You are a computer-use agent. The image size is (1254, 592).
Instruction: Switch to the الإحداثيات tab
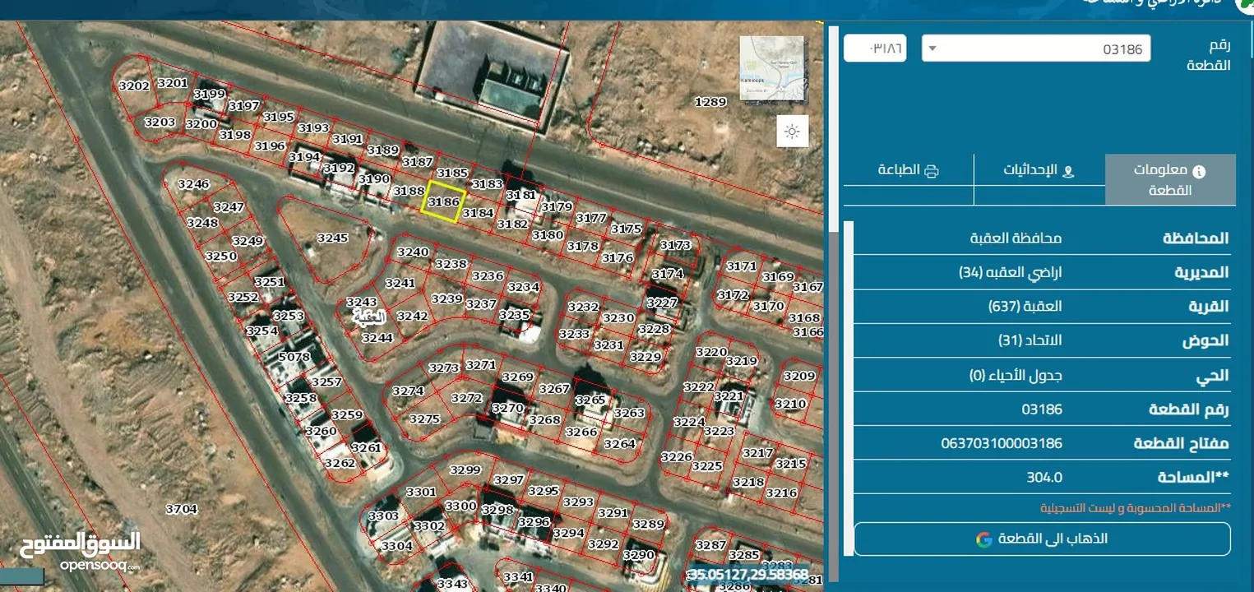click(x=1039, y=170)
